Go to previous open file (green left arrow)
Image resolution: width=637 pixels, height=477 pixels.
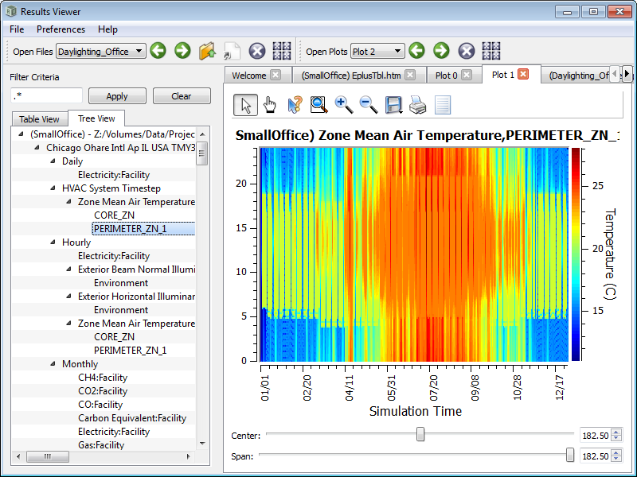pyautogui.click(x=158, y=51)
